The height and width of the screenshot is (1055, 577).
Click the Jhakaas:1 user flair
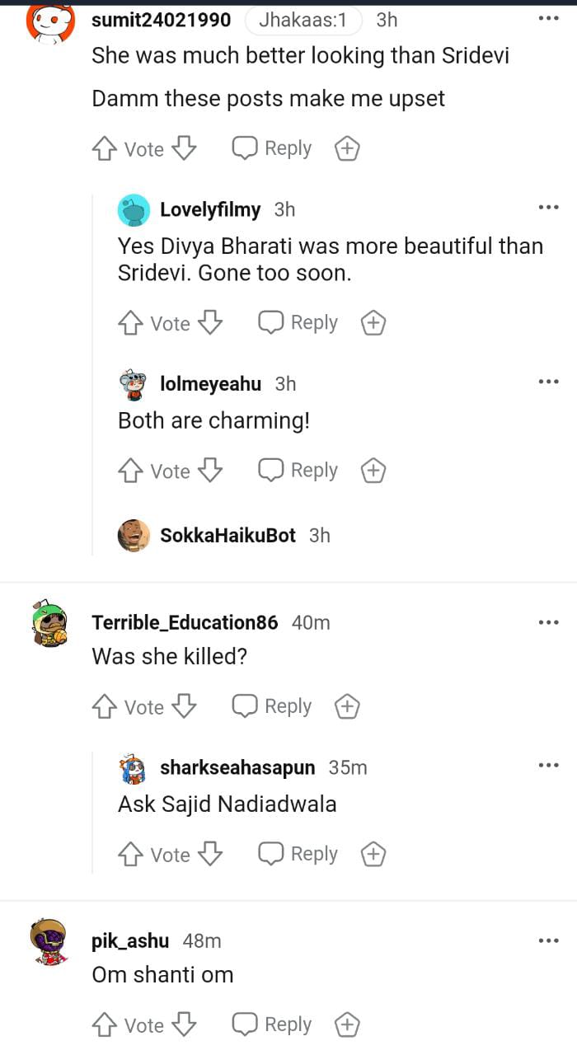pos(303,21)
